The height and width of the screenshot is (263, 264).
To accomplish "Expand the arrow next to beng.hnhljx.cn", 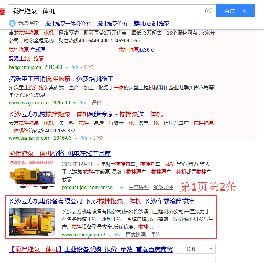I will pos(67,67).
